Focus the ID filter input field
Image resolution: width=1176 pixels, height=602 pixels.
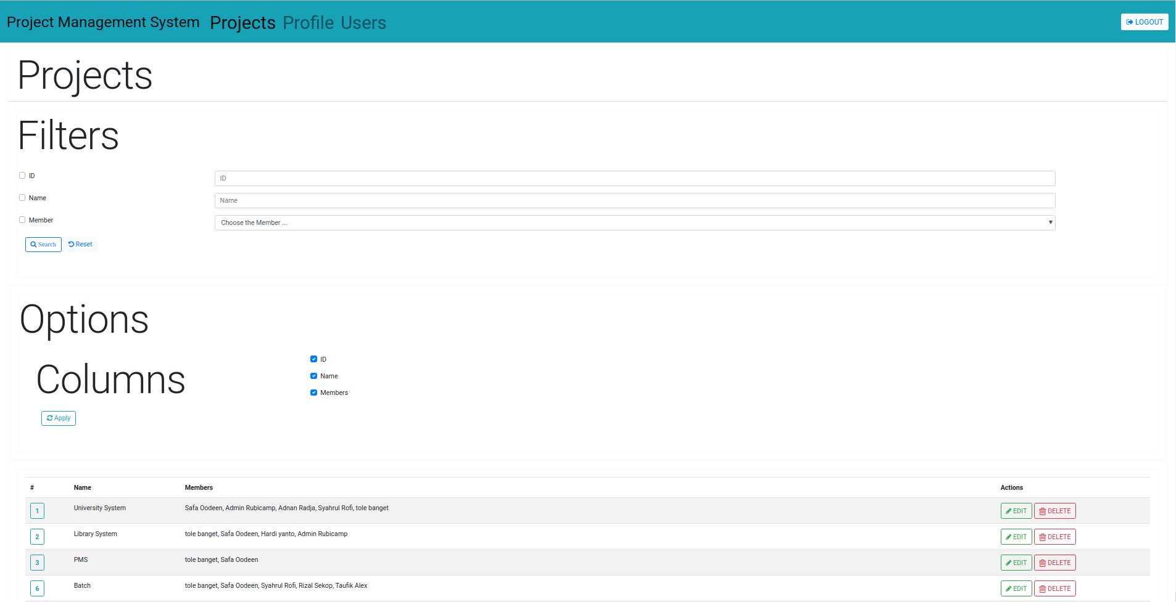click(x=634, y=179)
